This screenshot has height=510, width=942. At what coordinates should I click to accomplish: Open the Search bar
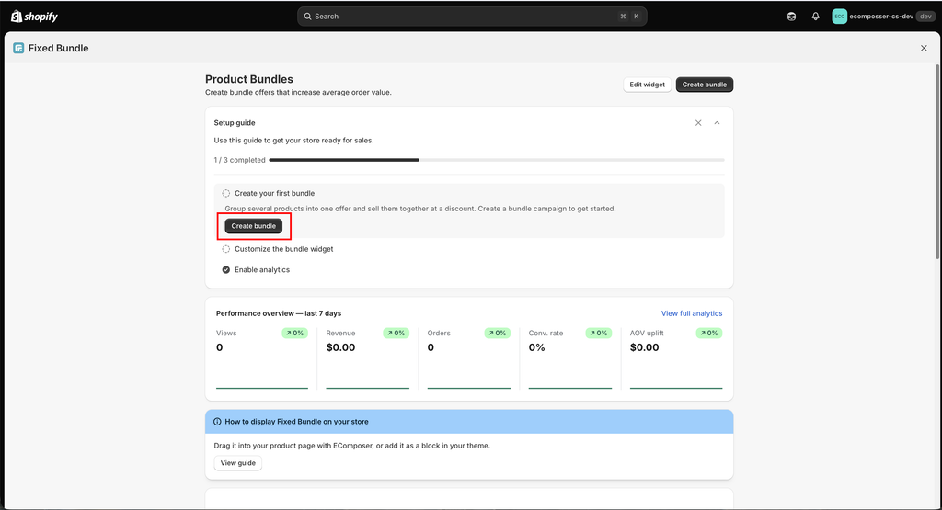point(472,17)
